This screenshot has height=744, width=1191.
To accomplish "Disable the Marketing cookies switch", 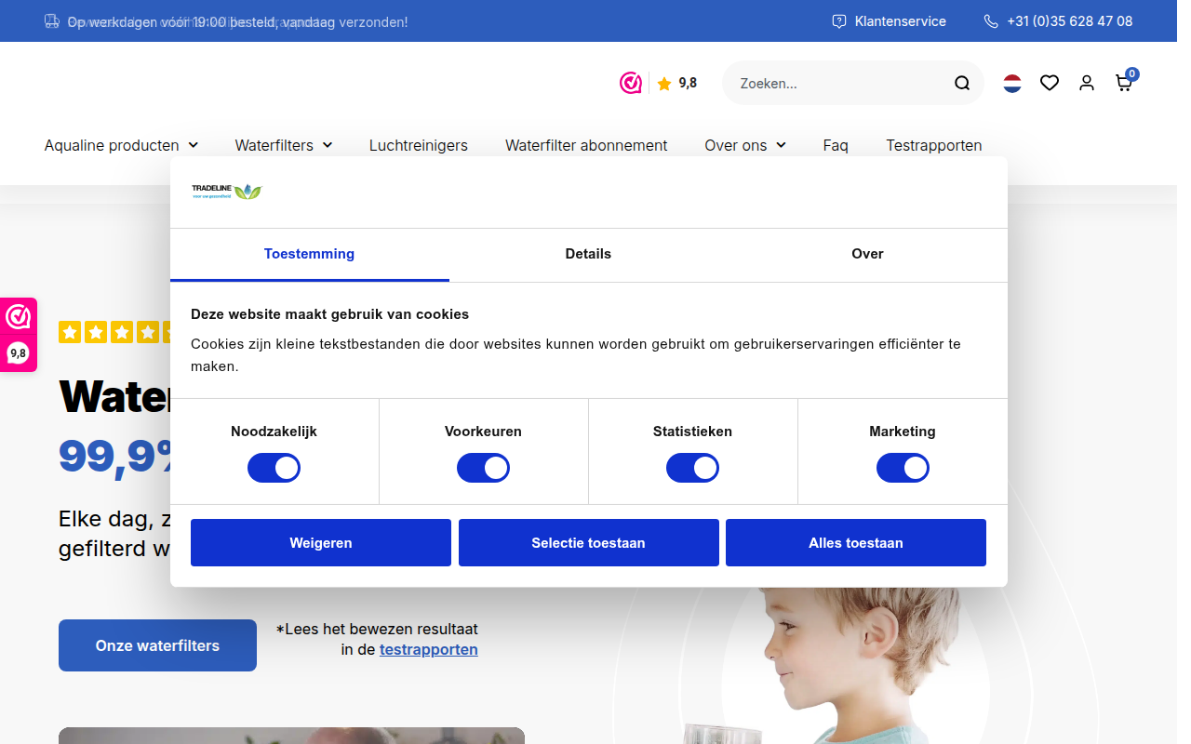I will [x=903, y=468].
